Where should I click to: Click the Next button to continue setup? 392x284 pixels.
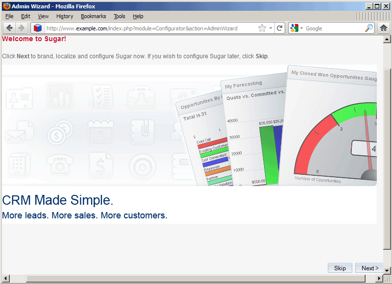tap(369, 268)
